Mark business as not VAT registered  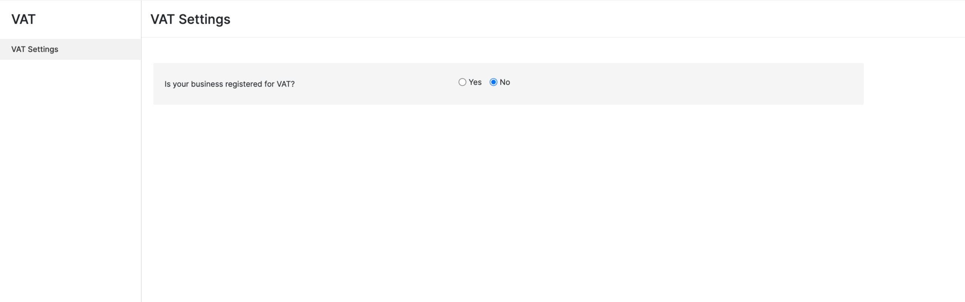click(493, 82)
